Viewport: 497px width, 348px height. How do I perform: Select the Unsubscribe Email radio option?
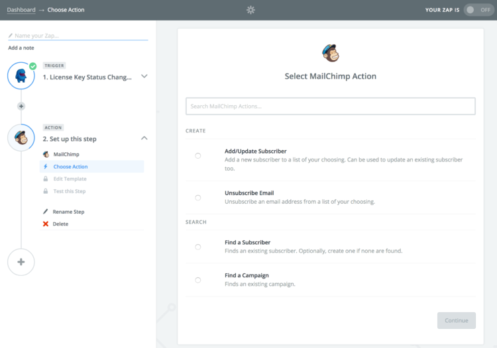point(197,198)
